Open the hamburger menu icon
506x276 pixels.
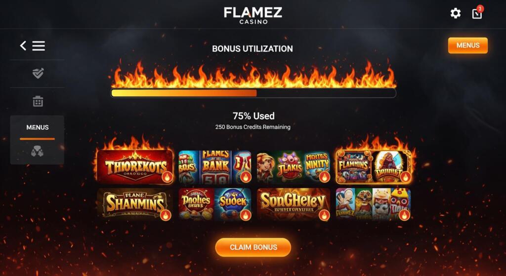[39, 46]
